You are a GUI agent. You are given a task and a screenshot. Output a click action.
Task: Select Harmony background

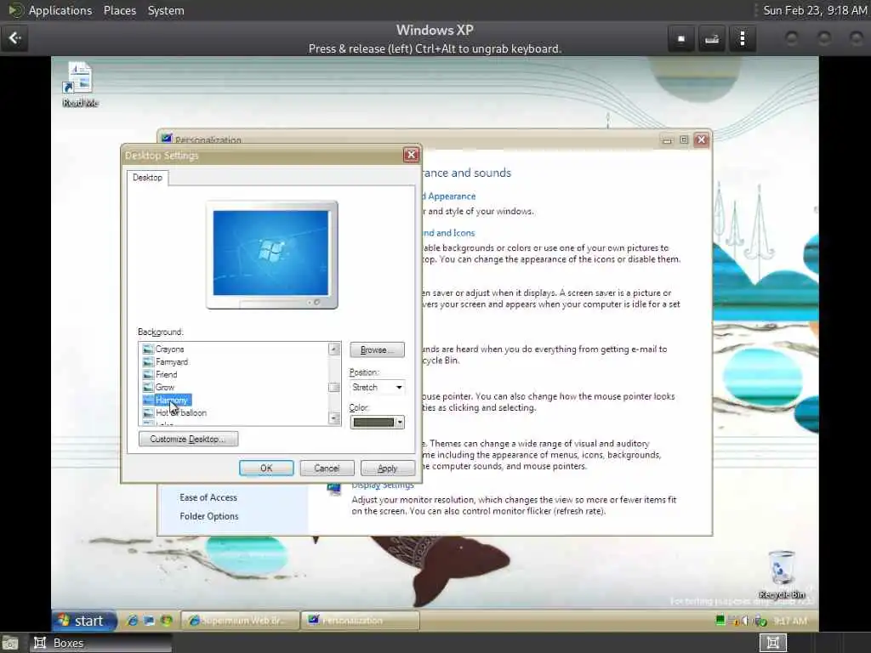pyautogui.click(x=172, y=400)
